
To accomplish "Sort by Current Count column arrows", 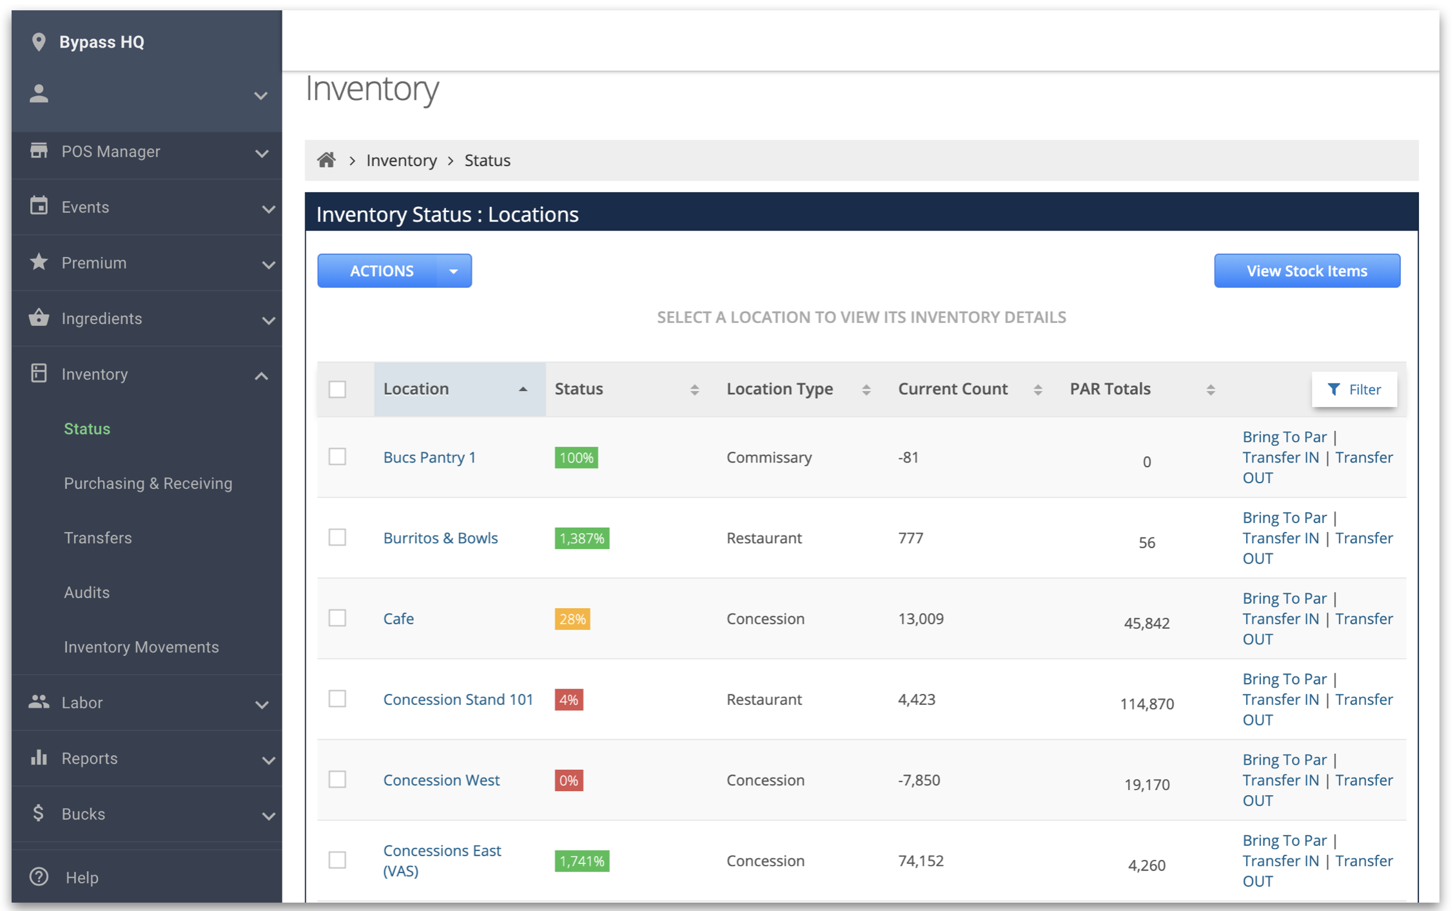I will [1037, 390].
